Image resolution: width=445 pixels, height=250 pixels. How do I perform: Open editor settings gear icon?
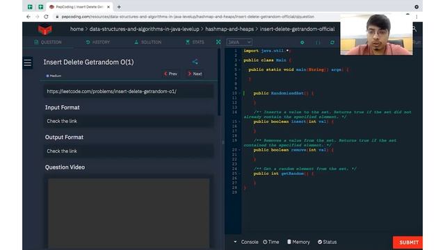pyautogui.click(x=302, y=42)
